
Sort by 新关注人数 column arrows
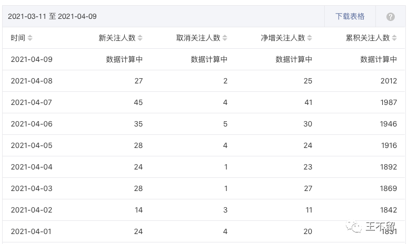click(x=140, y=38)
